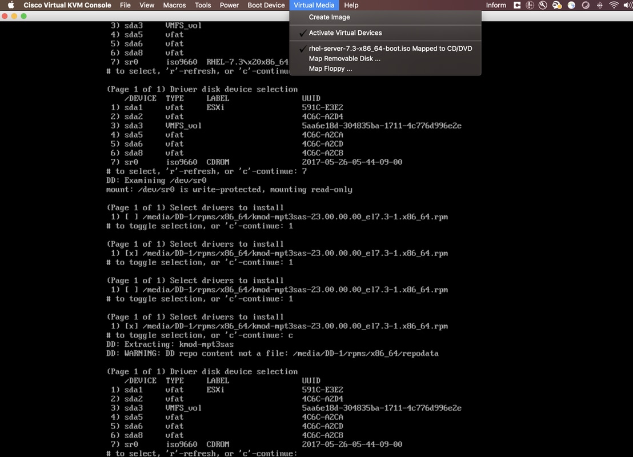The height and width of the screenshot is (457, 633).
Task: Close the Virtual Media menu
Action: click(314, 5)
